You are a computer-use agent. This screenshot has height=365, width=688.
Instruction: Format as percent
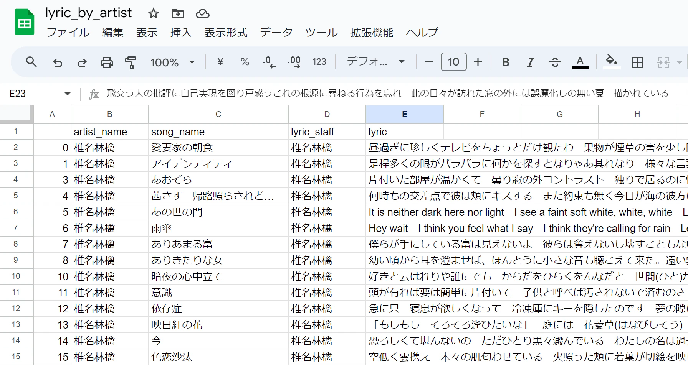245,62
